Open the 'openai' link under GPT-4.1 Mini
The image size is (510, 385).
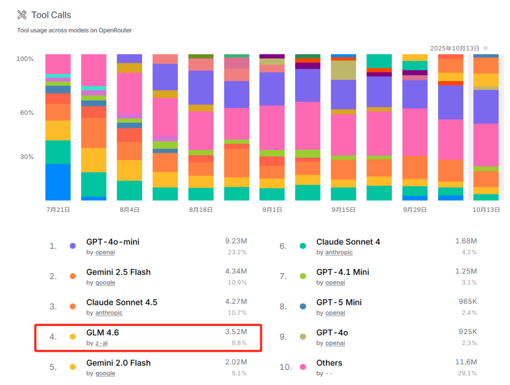pos(335,282)
